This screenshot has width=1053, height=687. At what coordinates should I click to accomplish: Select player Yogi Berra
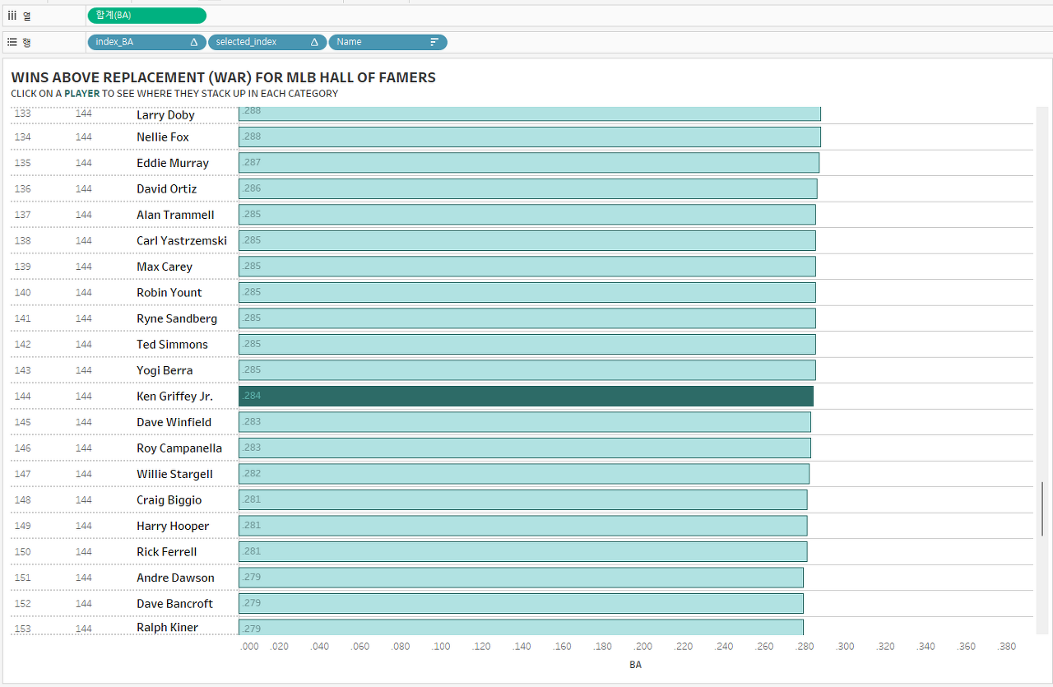tap(165, 370)
